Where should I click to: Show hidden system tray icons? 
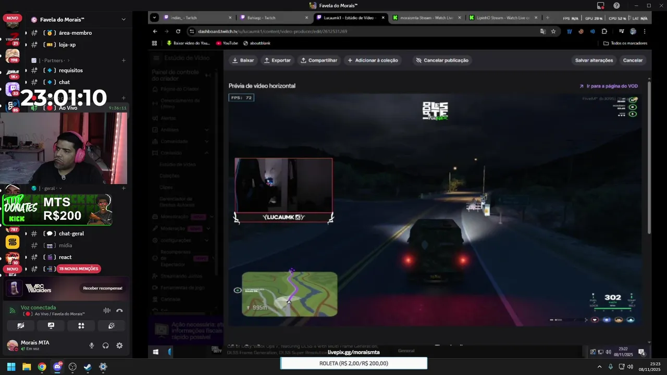(599, 367)
